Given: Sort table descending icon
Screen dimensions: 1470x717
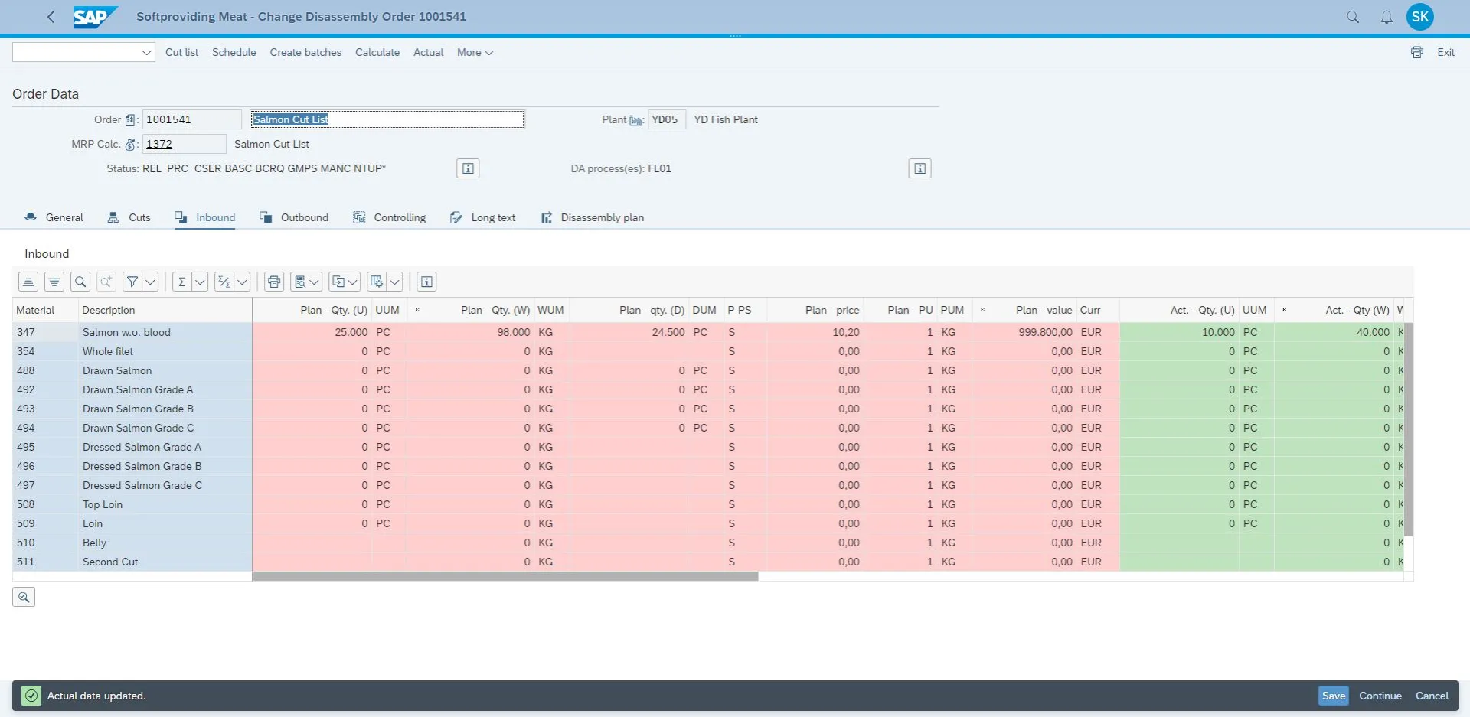Looking at the screenshot, I should click(x=54, y=282).
